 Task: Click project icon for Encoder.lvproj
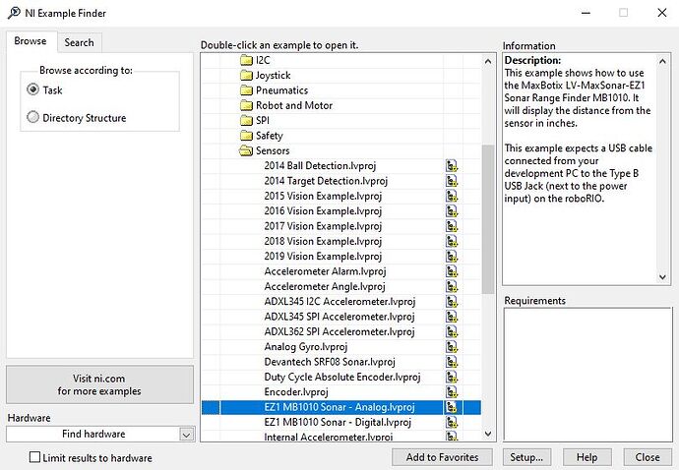[452, 392]
